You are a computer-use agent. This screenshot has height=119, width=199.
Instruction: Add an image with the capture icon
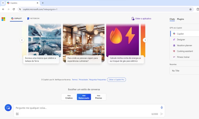click(x=17, y=114)
